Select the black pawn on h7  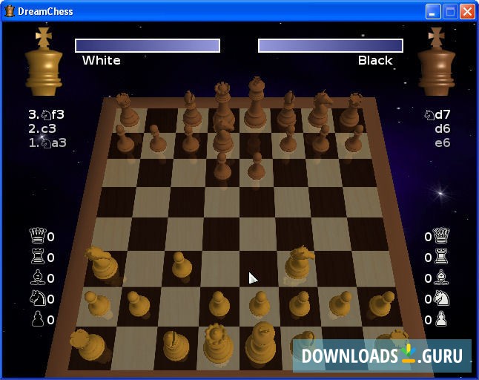click(x=354, y=139)
